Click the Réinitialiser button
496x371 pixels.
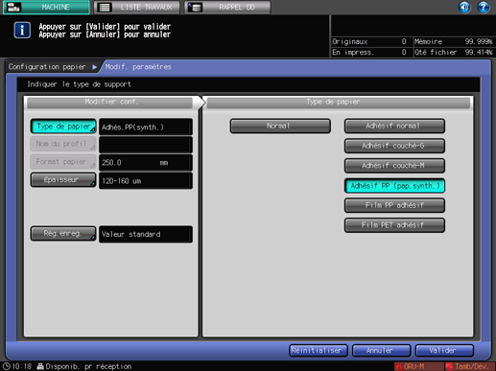point(319,351)
